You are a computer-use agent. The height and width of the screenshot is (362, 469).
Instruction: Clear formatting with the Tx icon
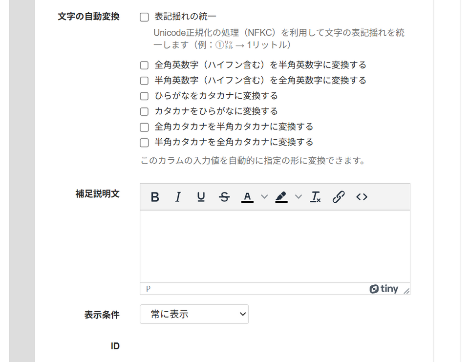(316, 197)
